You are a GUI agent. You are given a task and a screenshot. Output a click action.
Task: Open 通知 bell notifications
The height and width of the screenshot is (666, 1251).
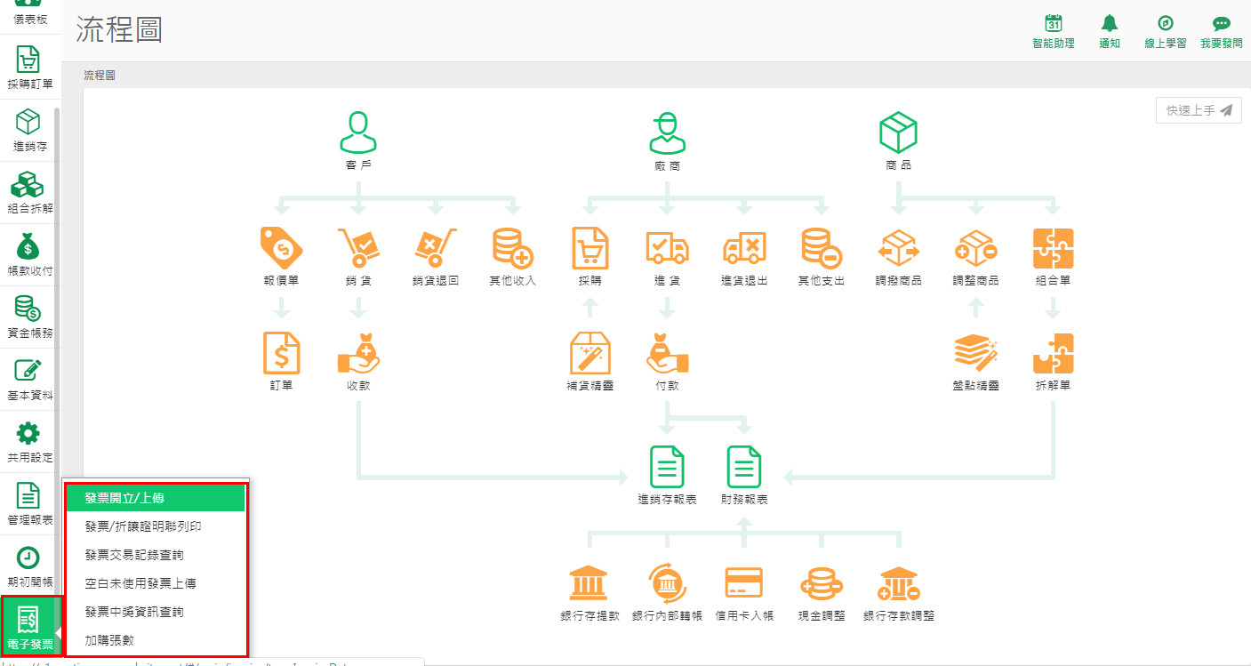tap(1110, 31)
